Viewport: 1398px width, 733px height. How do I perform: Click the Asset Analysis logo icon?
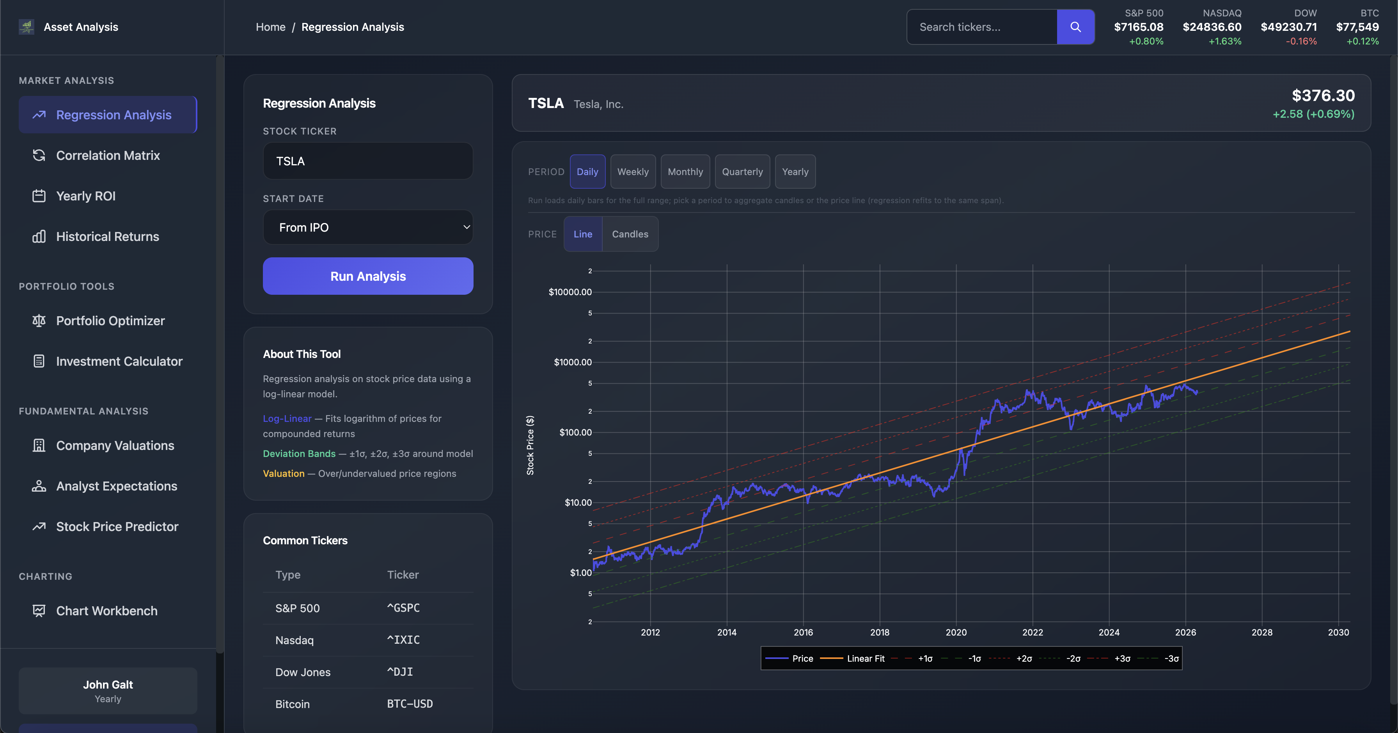click(x=26, y=27)
